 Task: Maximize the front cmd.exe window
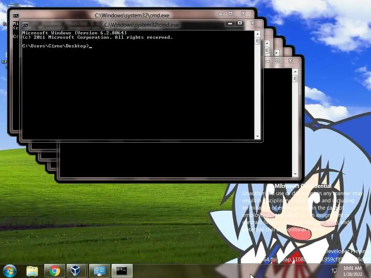coord(240,23)
